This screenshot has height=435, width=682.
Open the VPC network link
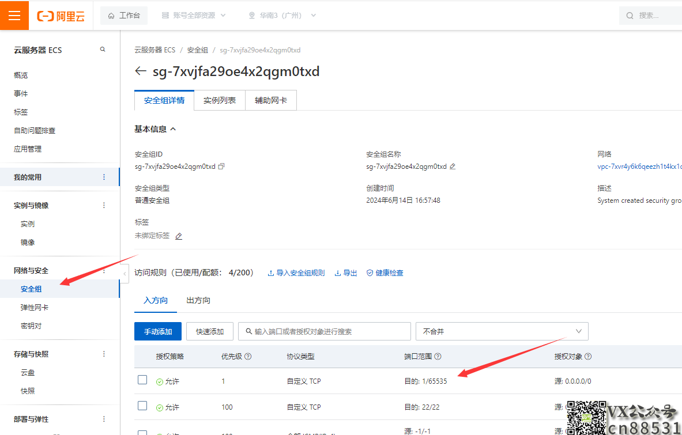pos(639,167)
